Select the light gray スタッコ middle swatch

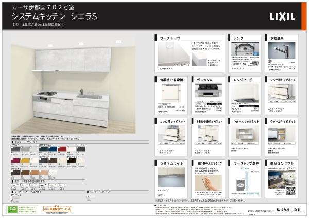pyautogui.click(x=25, y=149)
